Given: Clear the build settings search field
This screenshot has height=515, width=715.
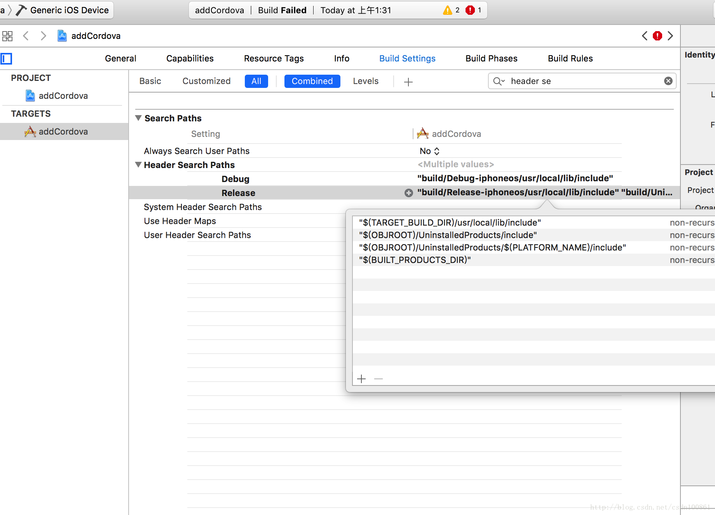Looking at the screenshot, I should tap(668, 81).
